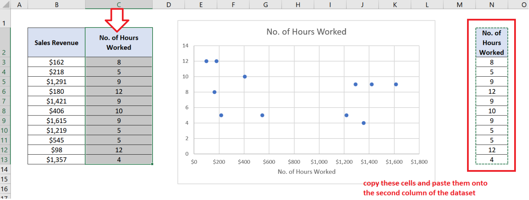This screenshot has width=529, height=200.
Task: Select the cell containing $98
Action: (56, 149)
